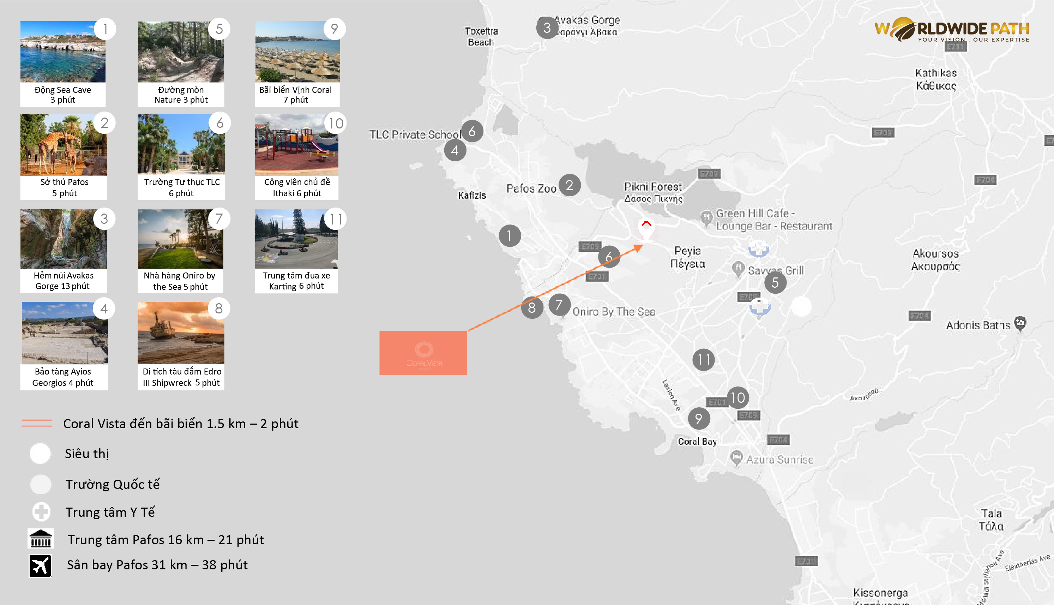This screenshot has width=1054, height=605.
Task: Click the Coral Vista orange logo box
Action: coord(423,353)
